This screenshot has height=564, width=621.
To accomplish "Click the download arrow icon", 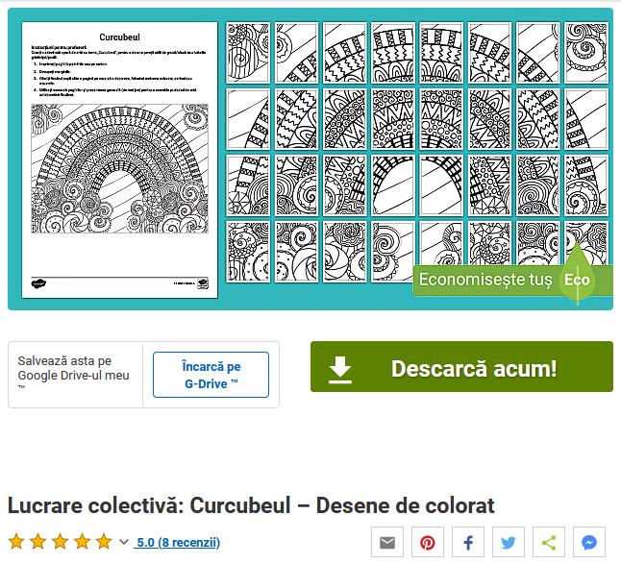I will 339,369.
